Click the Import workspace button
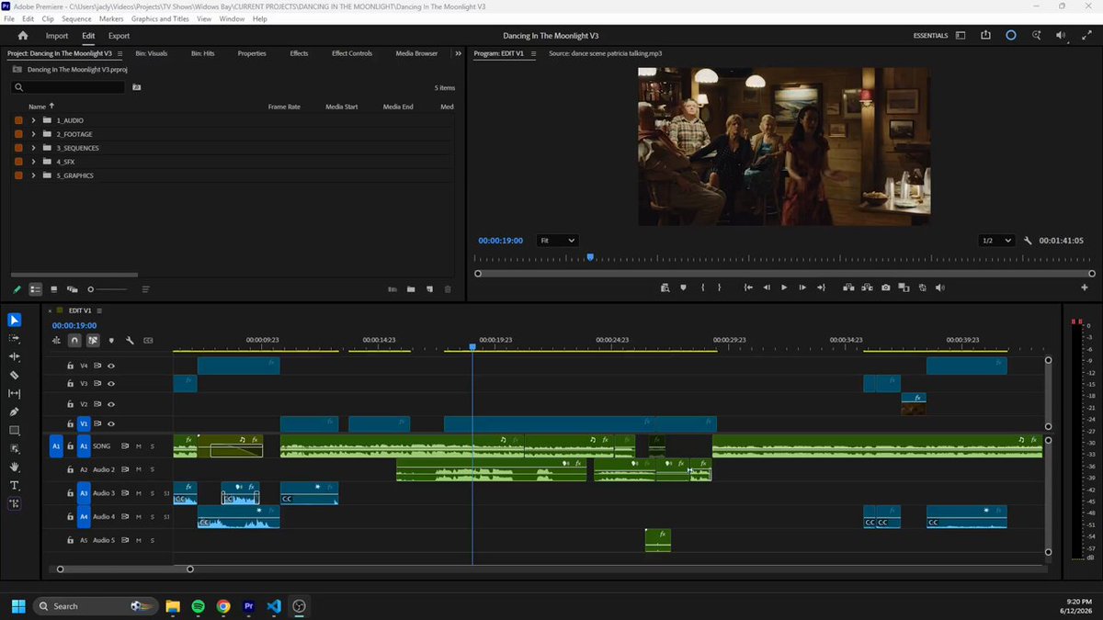This screenshot has width=1103, height=620. (x=57, y=36)
